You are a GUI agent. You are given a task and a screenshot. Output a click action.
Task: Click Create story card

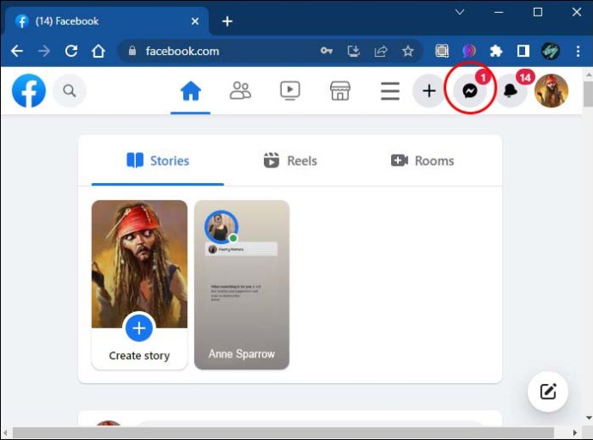point(139,284)
